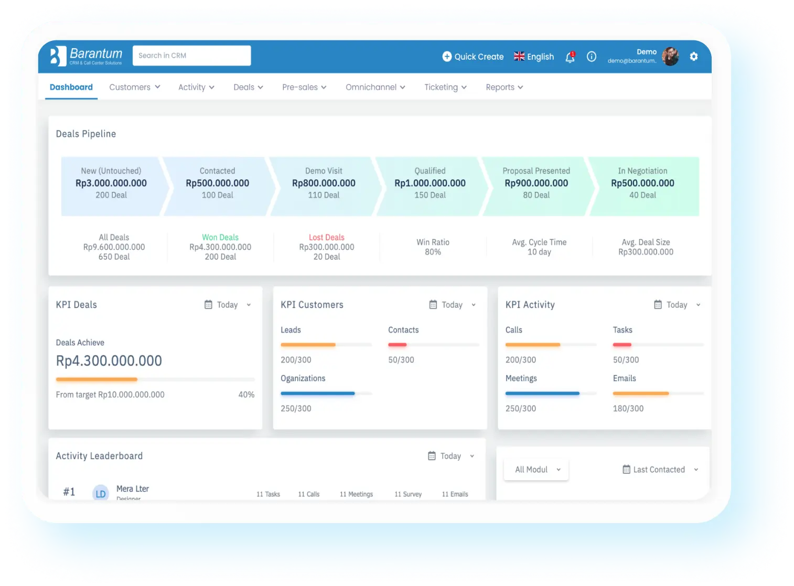Click the calendar icon on Activity Leaderboard
Image resolution: width=794 pixels, height=586 pixels.
pyautogui.click(x=432, y=456)
